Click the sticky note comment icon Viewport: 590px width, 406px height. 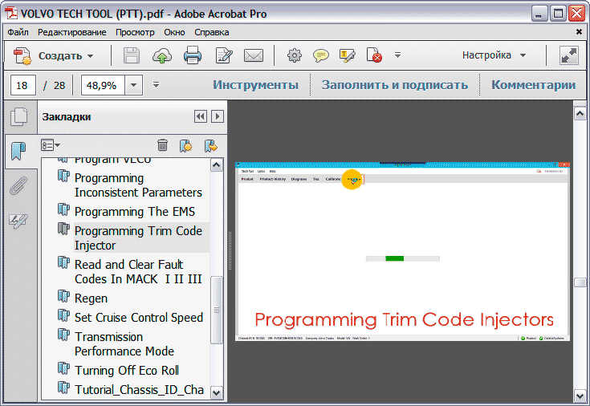320,56
